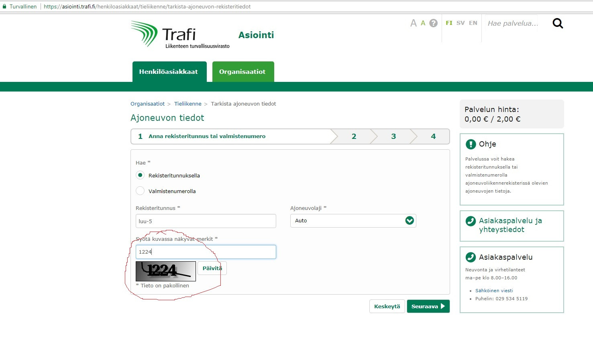The height and width of the screenshot is (346, 593).
Task: Open the help question mark icon
Action: pos(433,23)
